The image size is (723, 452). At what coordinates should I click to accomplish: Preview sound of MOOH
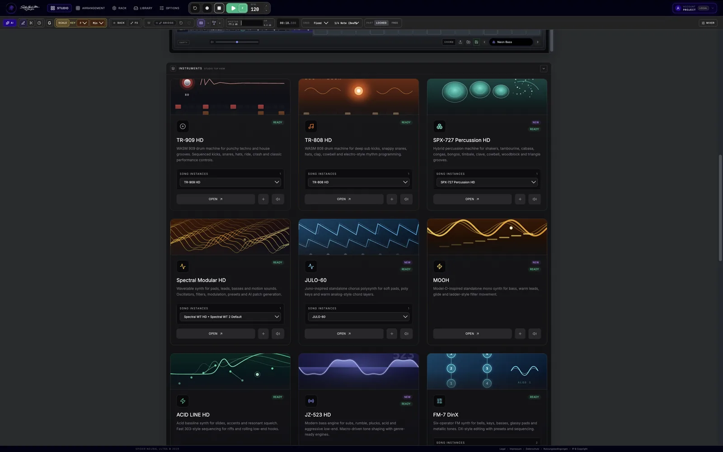click(535, 334)
